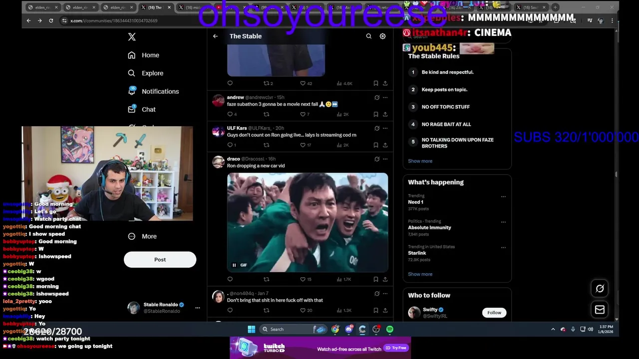Like andrew's faze subathon post
This screenshot has width=639, height=359.
[x=303, y=114]
